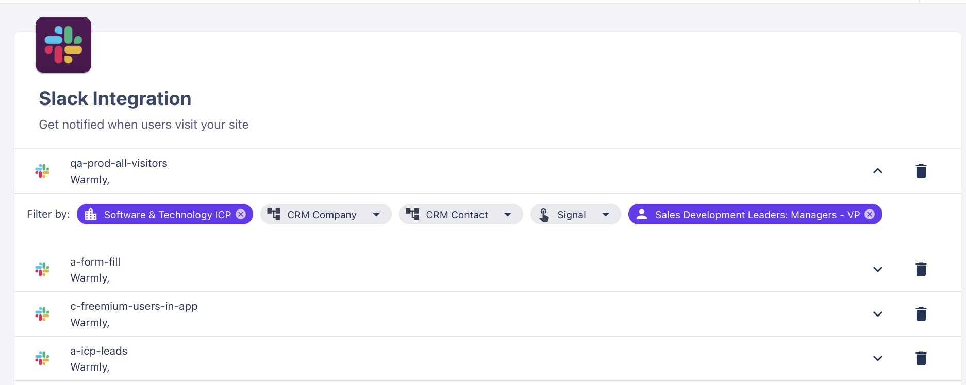Select the a-icp-leads channel name

[99, 351]
